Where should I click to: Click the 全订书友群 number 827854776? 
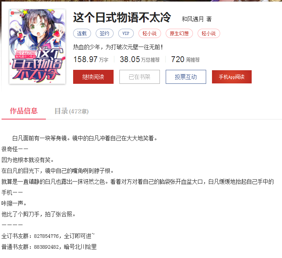coord(46,236)
